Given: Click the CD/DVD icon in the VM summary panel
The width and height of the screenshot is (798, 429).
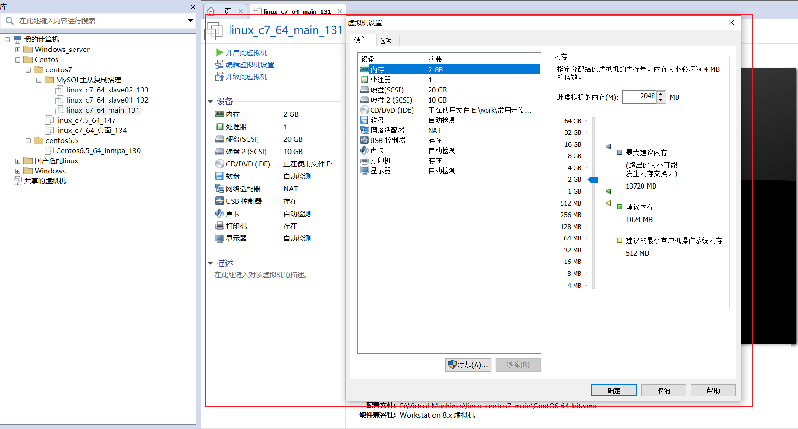Looking at the screenshot, I should (220, 164).
